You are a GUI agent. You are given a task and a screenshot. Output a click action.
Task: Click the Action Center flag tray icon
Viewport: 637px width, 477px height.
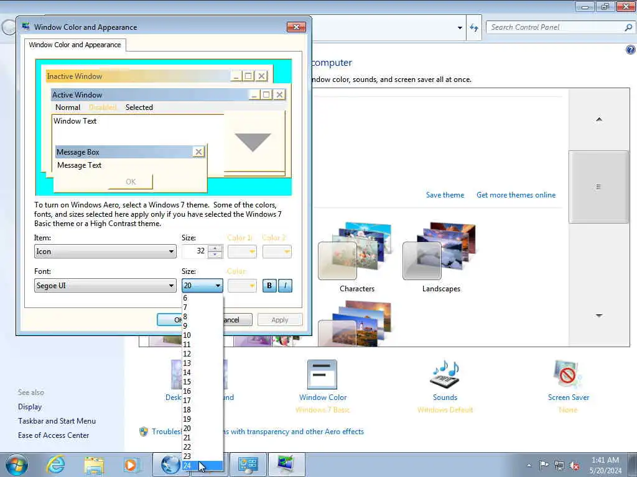point(544,465)
